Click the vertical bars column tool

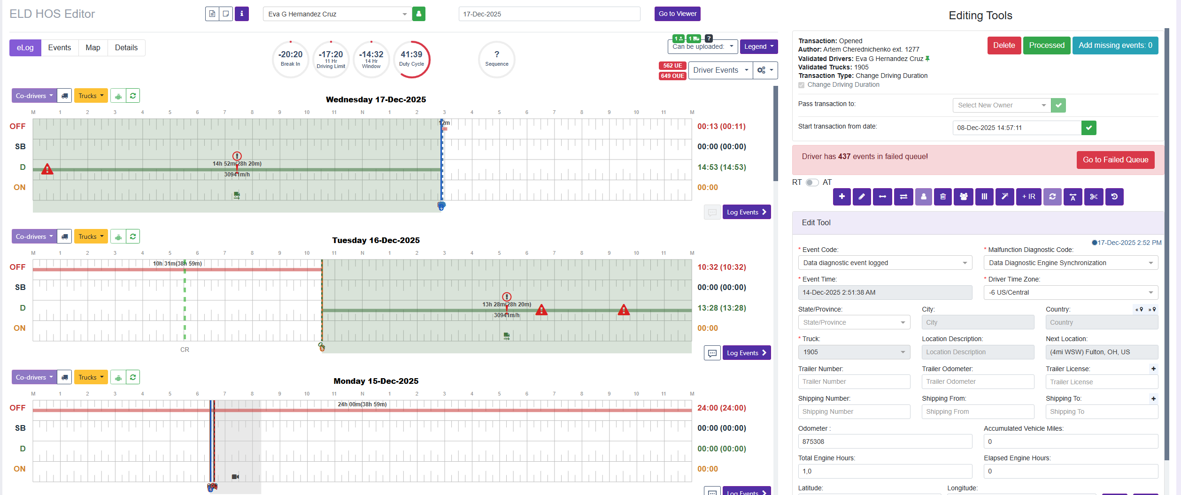pos(984,197)
